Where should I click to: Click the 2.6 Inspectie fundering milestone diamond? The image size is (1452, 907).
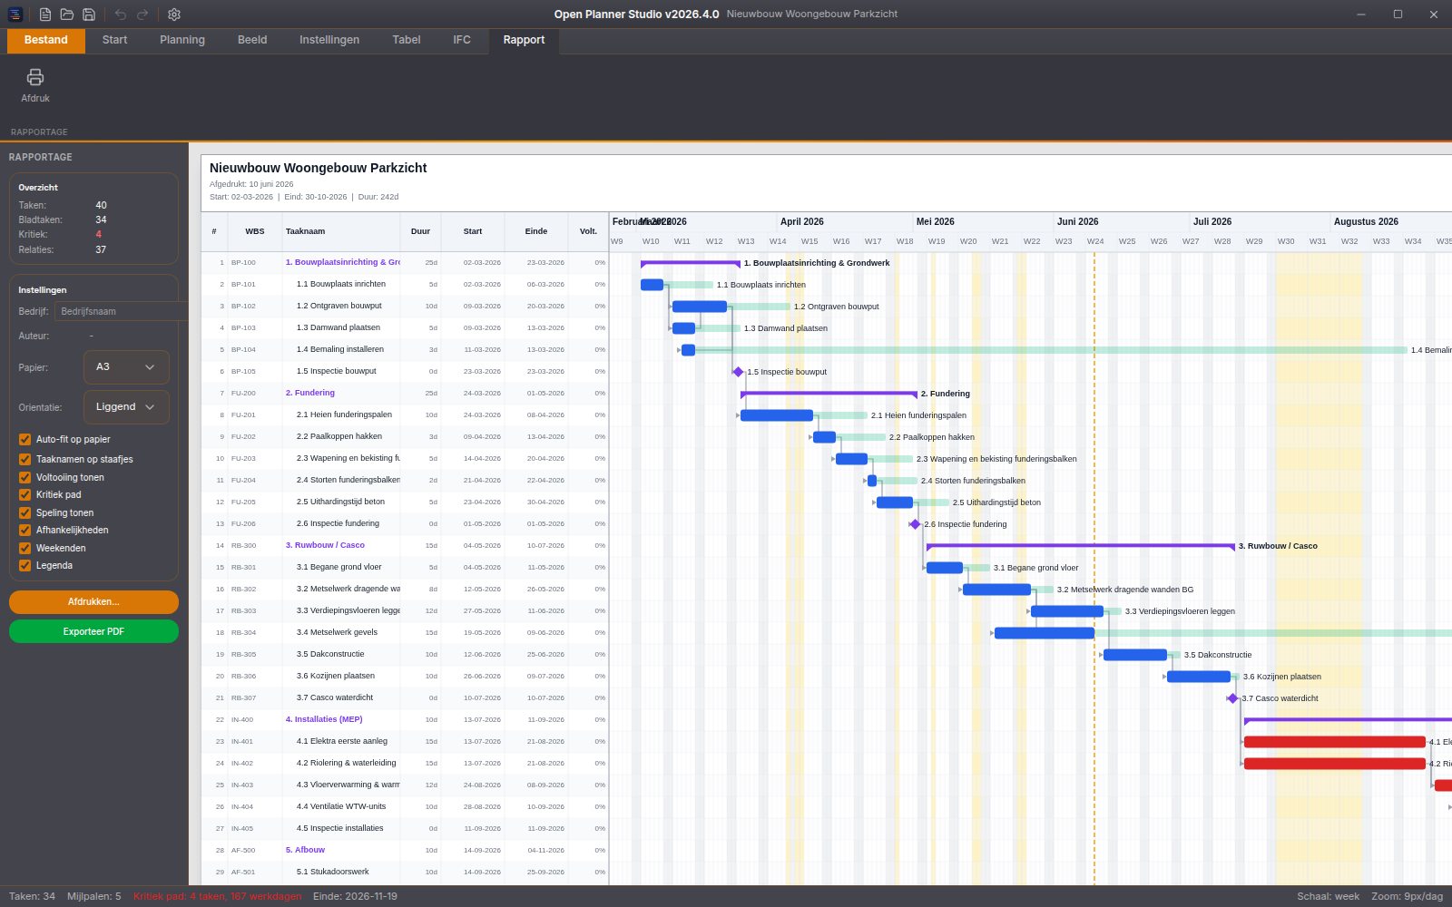[x=915, y=524]
